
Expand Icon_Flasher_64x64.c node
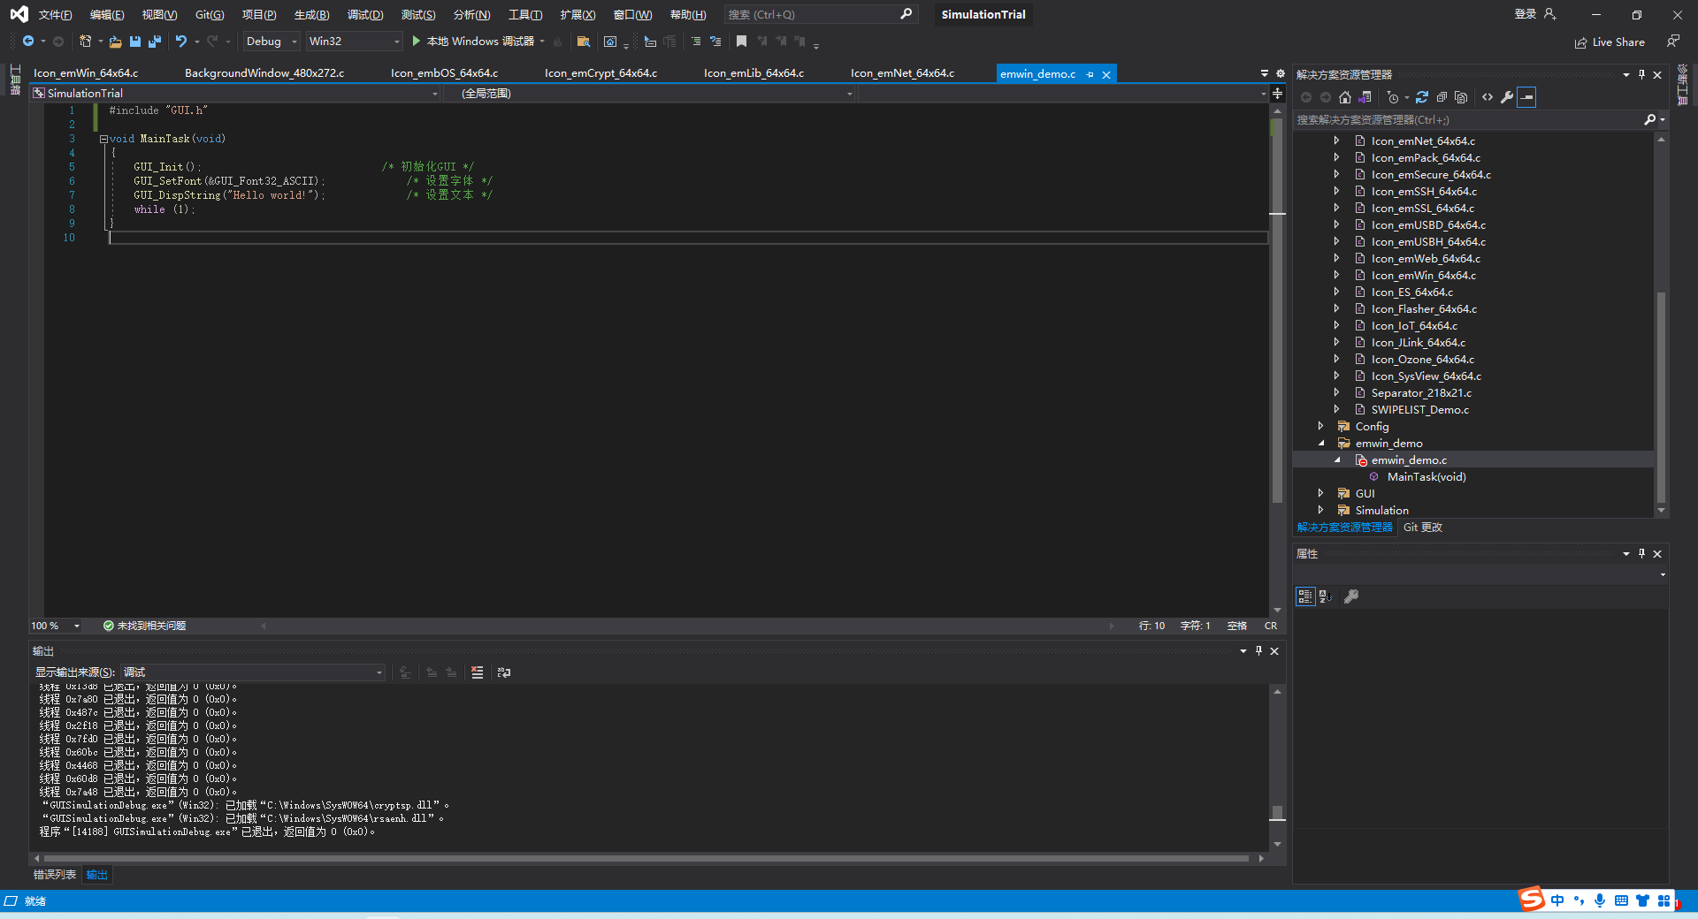point(1336,308)
